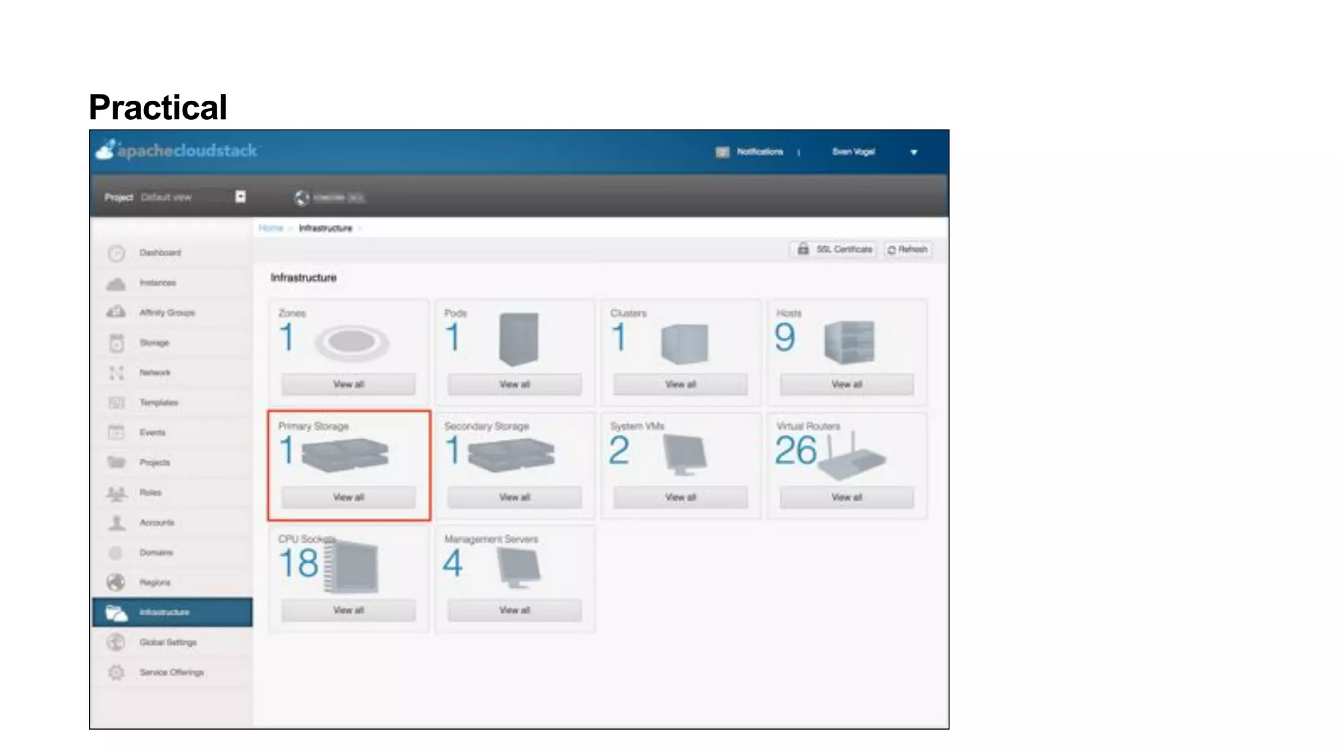Click View all under Hosts
1341x754 pixels.
(x=846, y=384)
